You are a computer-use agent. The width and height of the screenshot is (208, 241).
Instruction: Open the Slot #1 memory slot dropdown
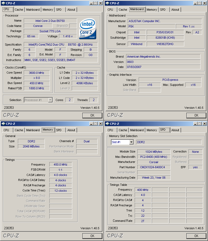[131, 142]
